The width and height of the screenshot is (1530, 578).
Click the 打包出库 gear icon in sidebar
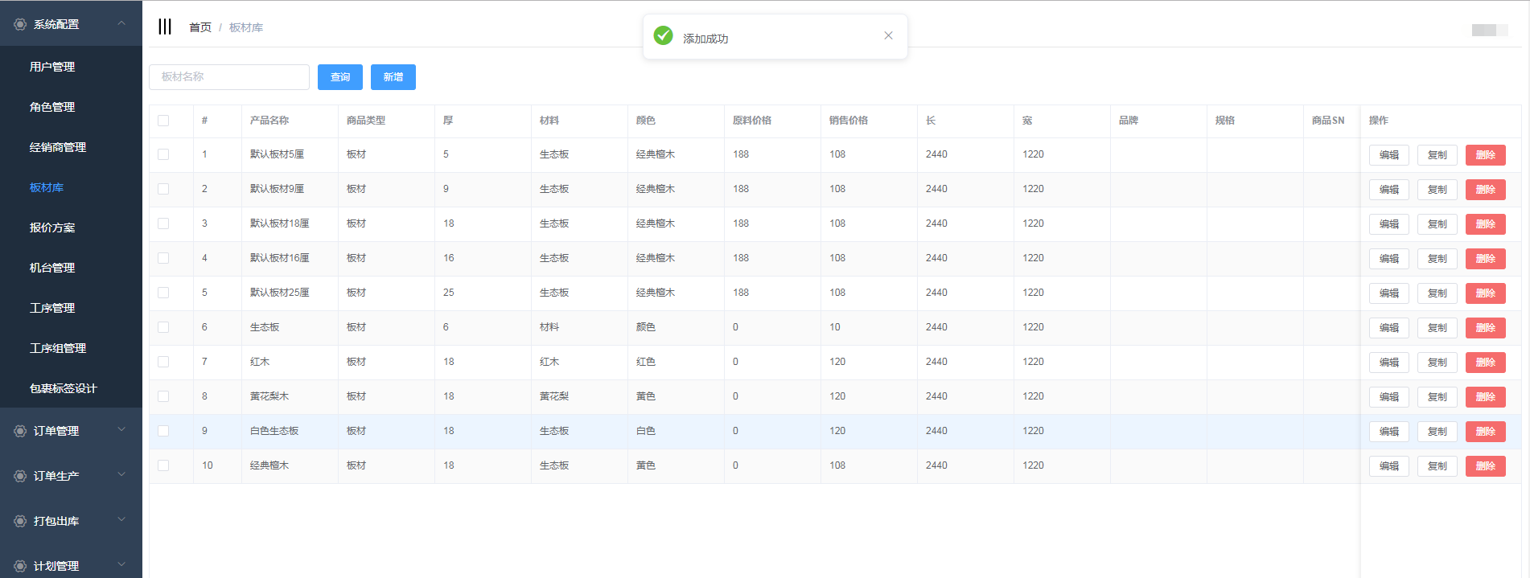[x=20, y=521]
